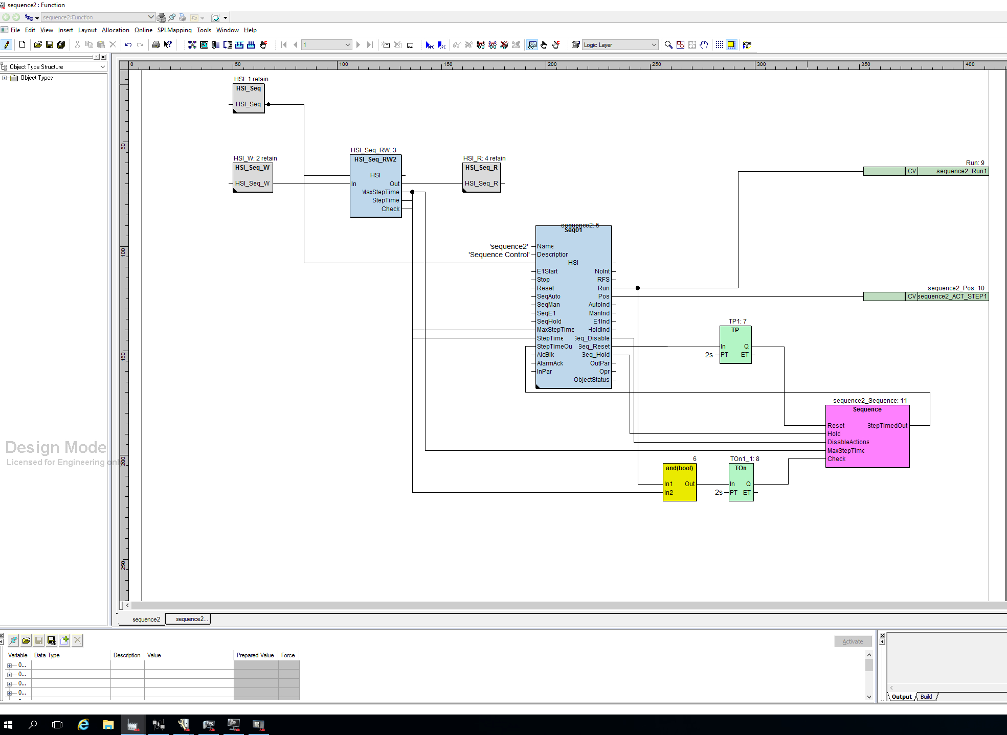The width and height of the screenshot is (1007, 735).
Task: Open the SPLMapping menu
Action: 174,30
